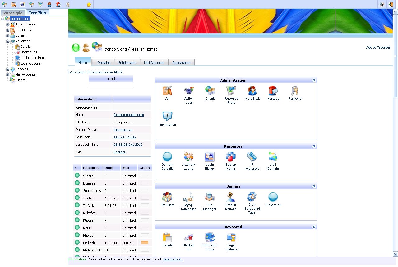The height and width of the screenshot is (267, 398).
Task: Open Resource Plans in Administration
Action: click(231, 91)
